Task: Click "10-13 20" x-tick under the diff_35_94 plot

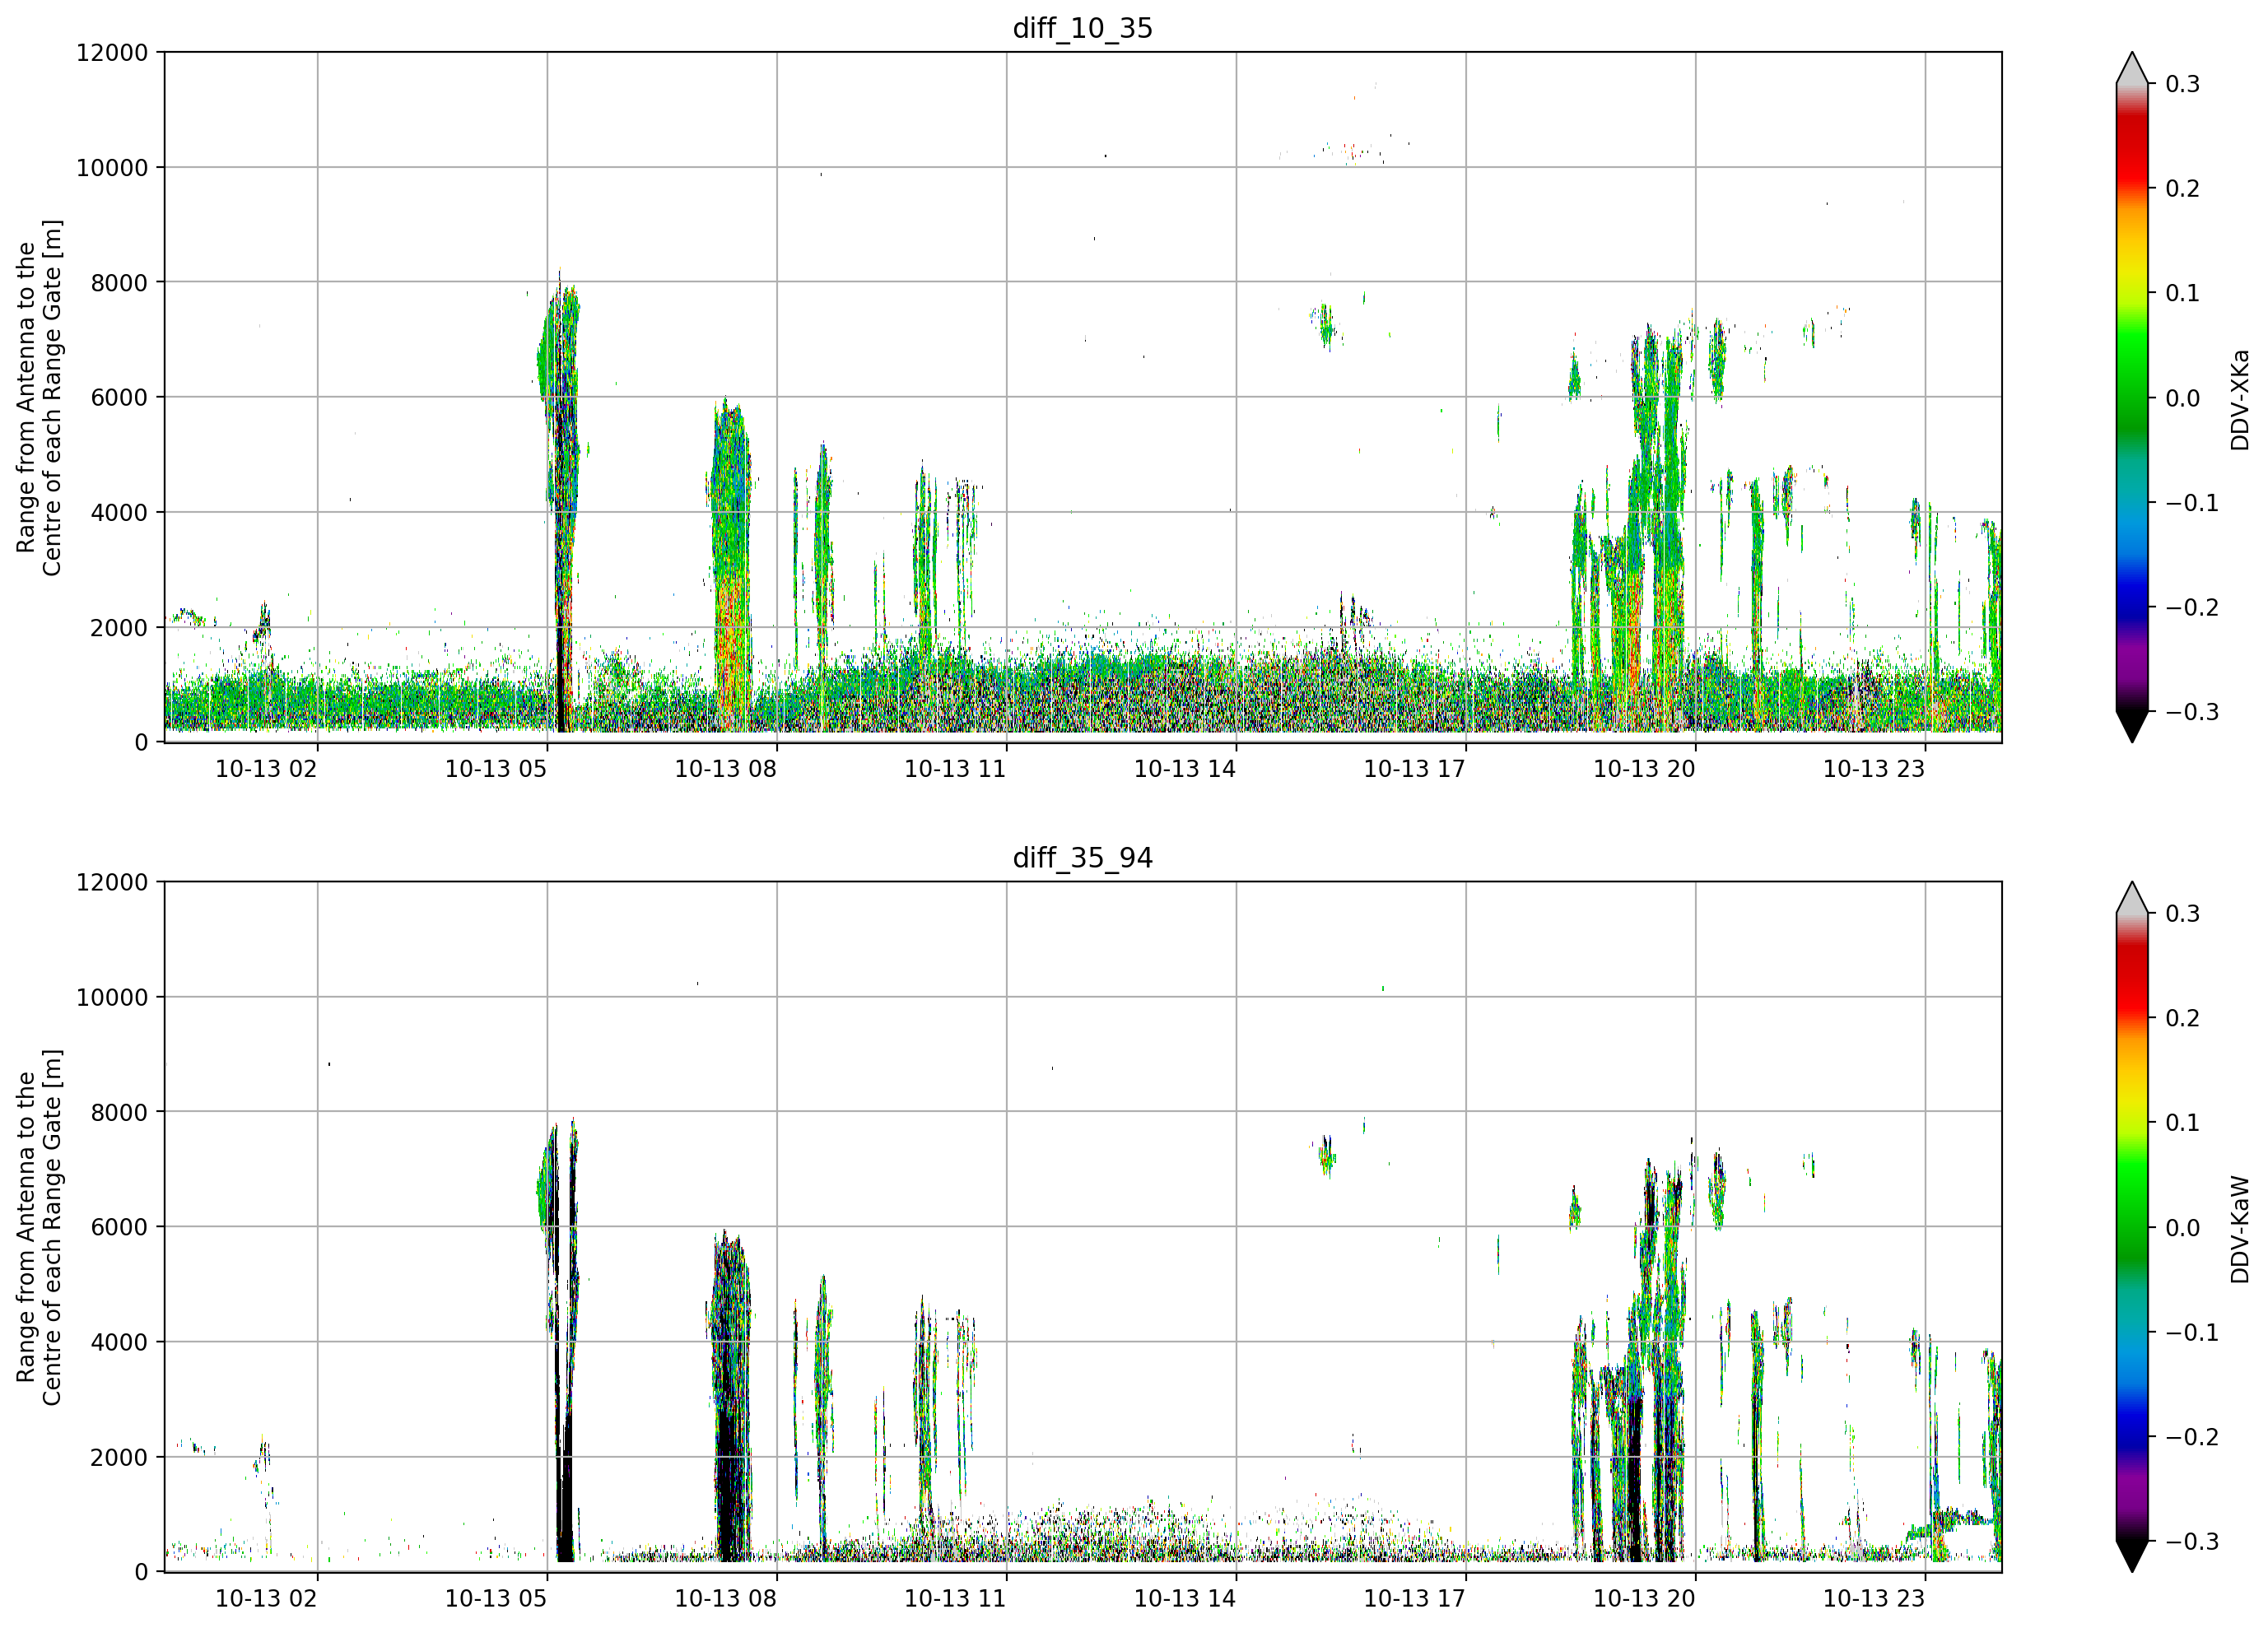Action: (x=1645, y=1599)
